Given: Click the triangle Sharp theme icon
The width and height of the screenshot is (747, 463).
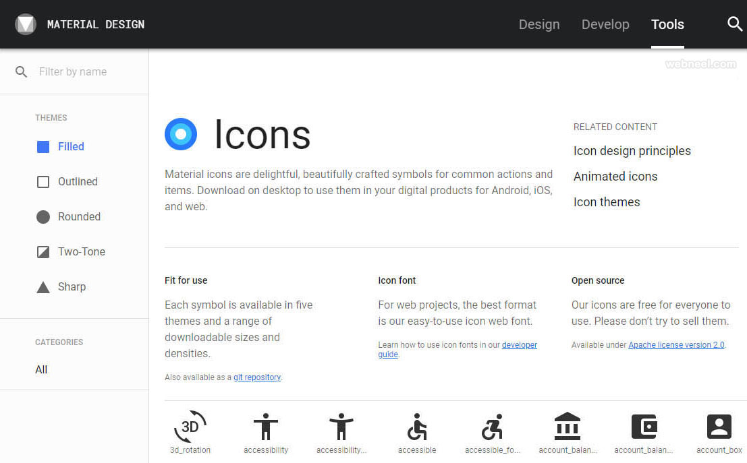Looking at the screenshot, I should coord(43,287).
